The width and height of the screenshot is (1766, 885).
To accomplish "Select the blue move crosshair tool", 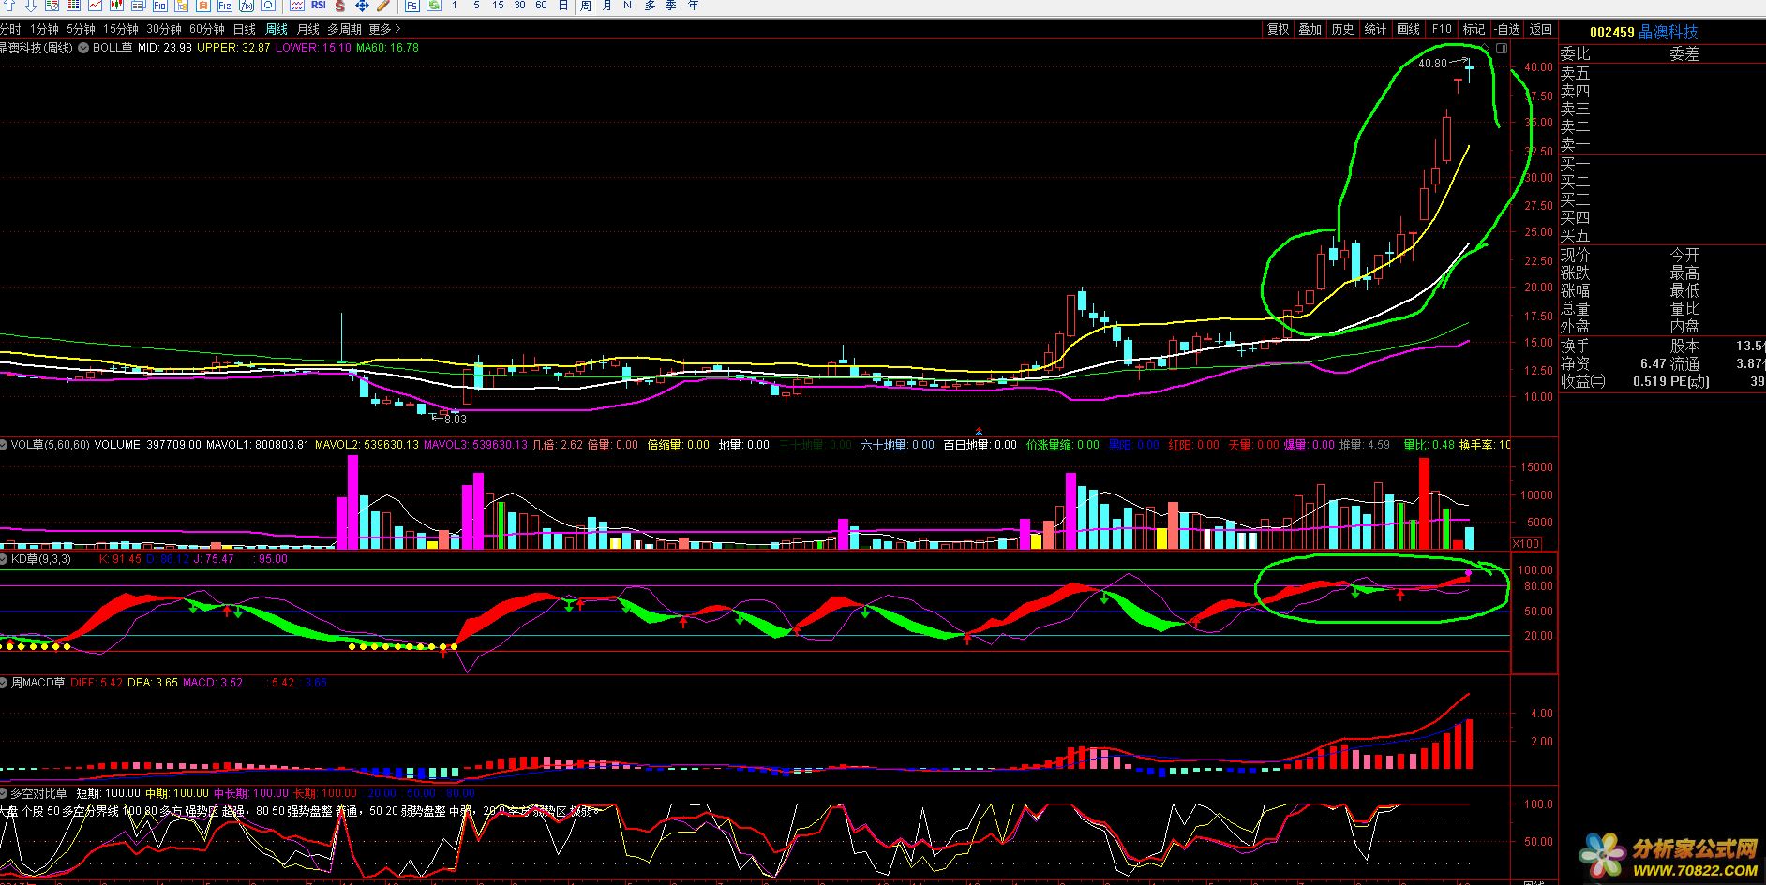I will tap(362, 6).
